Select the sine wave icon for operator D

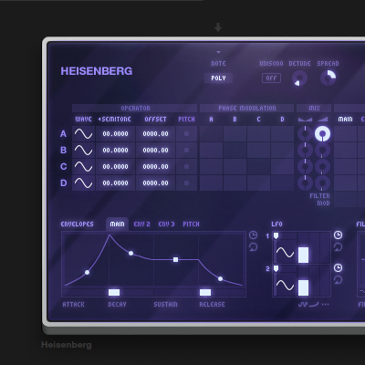(84, 183)
